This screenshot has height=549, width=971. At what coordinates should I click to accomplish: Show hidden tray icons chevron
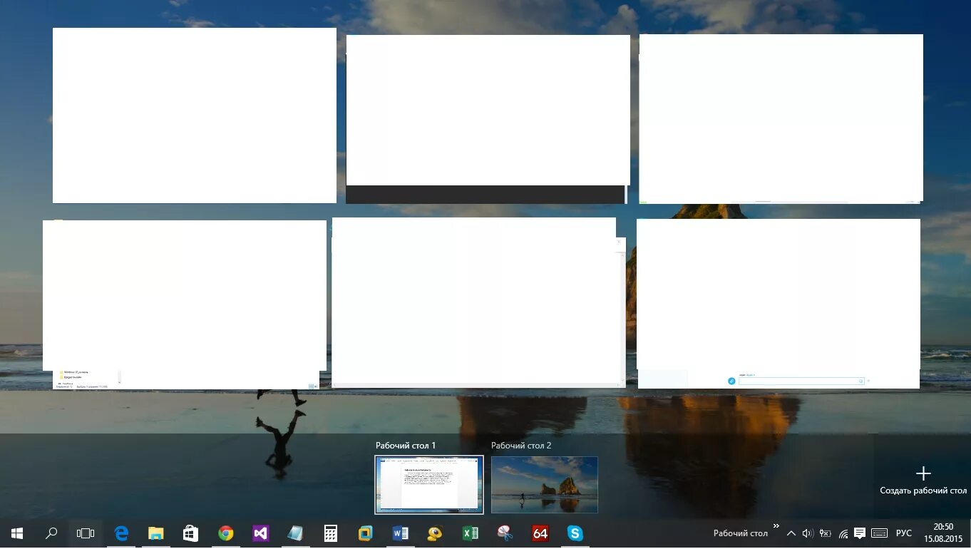pos(791,533)
